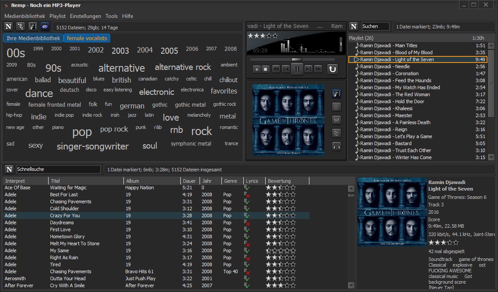
Task: Rewind the current track
Action: pos(276,69)
